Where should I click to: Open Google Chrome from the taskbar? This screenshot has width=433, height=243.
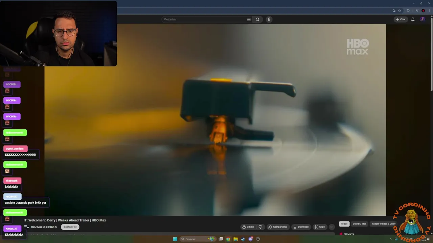pyautogui.click(x=228, y=239)
